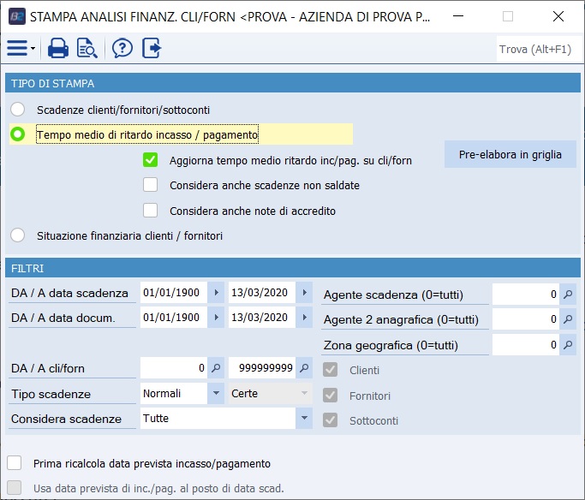Minimize the Stampa Analisi Finanz. window

coord(458,16)
